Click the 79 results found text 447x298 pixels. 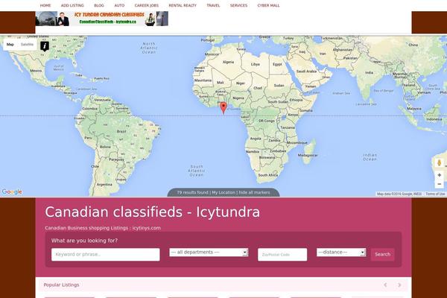[x=192, y=192]
